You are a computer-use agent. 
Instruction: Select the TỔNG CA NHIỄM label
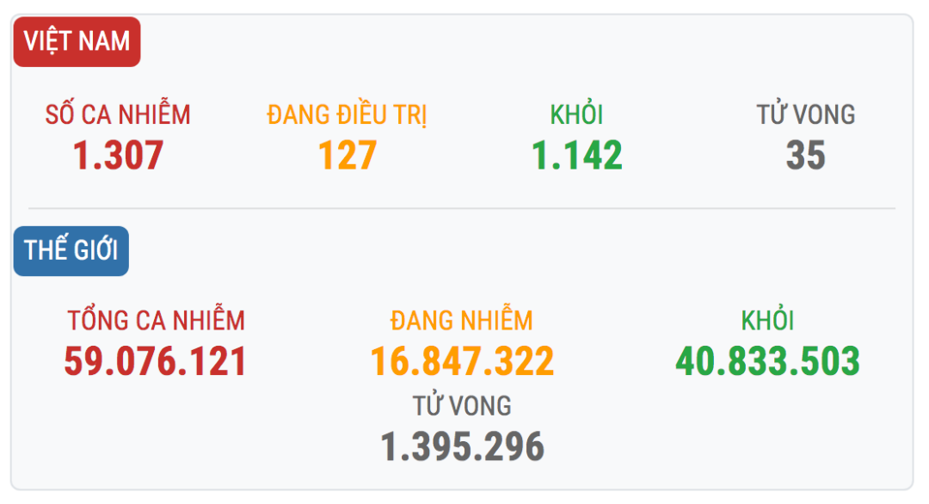click(156, 319)
